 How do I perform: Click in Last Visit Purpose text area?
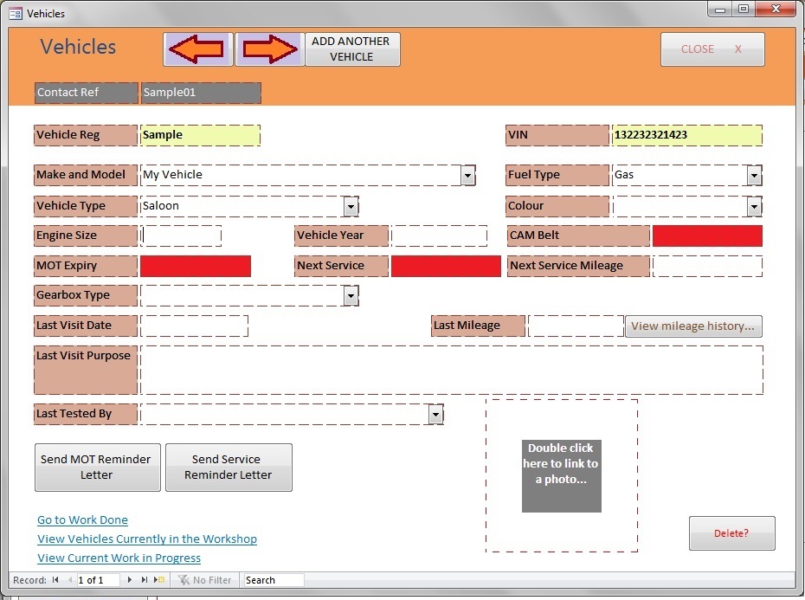tap(452, 370)
